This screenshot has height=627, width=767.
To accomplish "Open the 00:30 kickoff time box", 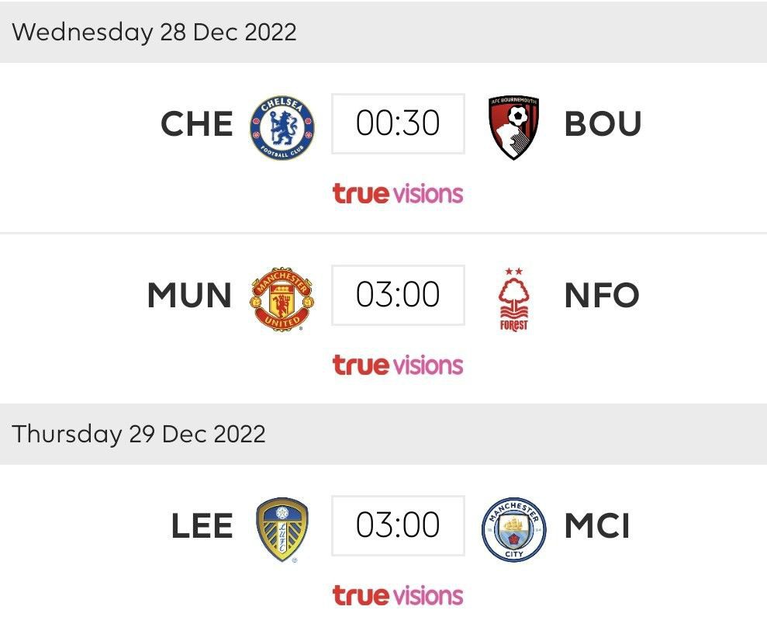I will pos(398,124).
